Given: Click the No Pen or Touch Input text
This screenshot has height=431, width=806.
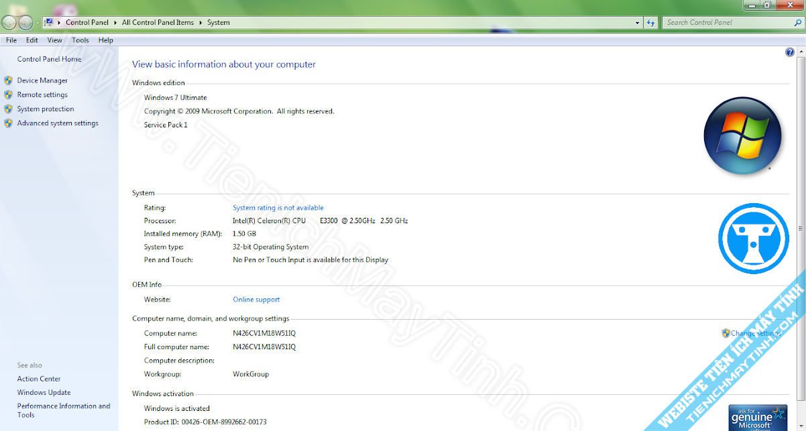Looking at the screenshot, I should point(310,260).
